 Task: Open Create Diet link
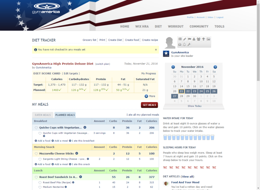(x=115, y=40)
